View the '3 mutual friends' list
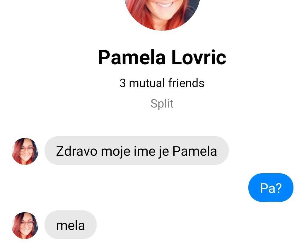The height and width of the screenshot is (244, 304). tap(162, 83)
